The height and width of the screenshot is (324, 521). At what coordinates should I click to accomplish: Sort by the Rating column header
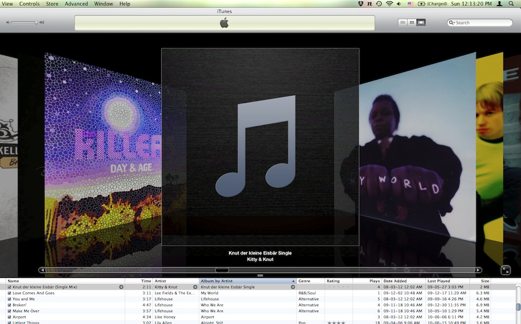pos(338,281)
